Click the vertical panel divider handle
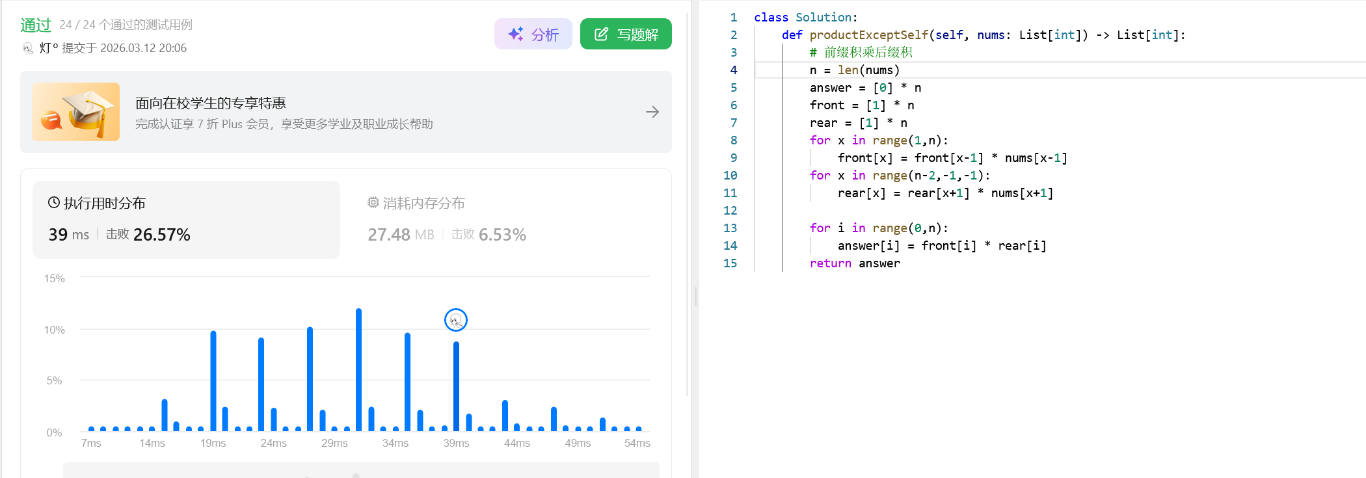This screenshot has height=478, width=1366. (x=695, y=296)
